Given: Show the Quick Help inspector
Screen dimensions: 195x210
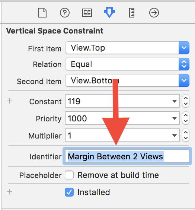Looking at the screenshot, I should click(65, 13).
